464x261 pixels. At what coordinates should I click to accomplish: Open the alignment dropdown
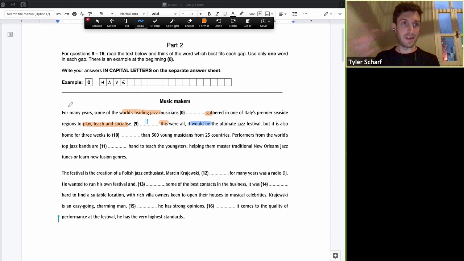point(283,14)
